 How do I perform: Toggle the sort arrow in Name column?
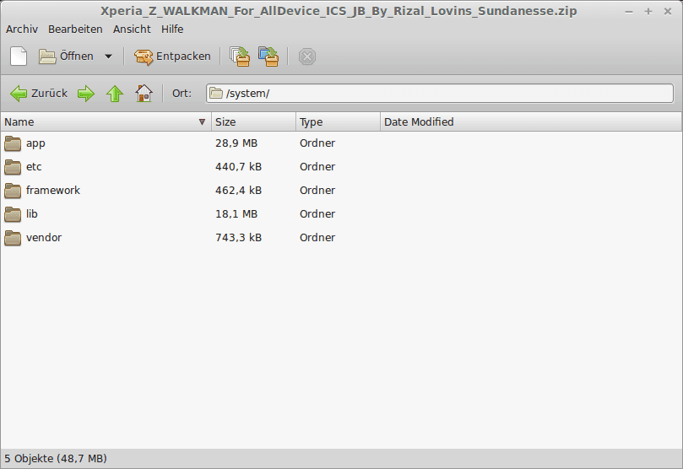pos(202,121)
